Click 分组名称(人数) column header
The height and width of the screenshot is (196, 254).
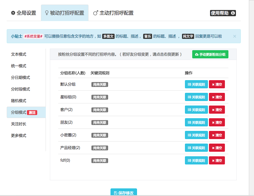coord(73,73)
